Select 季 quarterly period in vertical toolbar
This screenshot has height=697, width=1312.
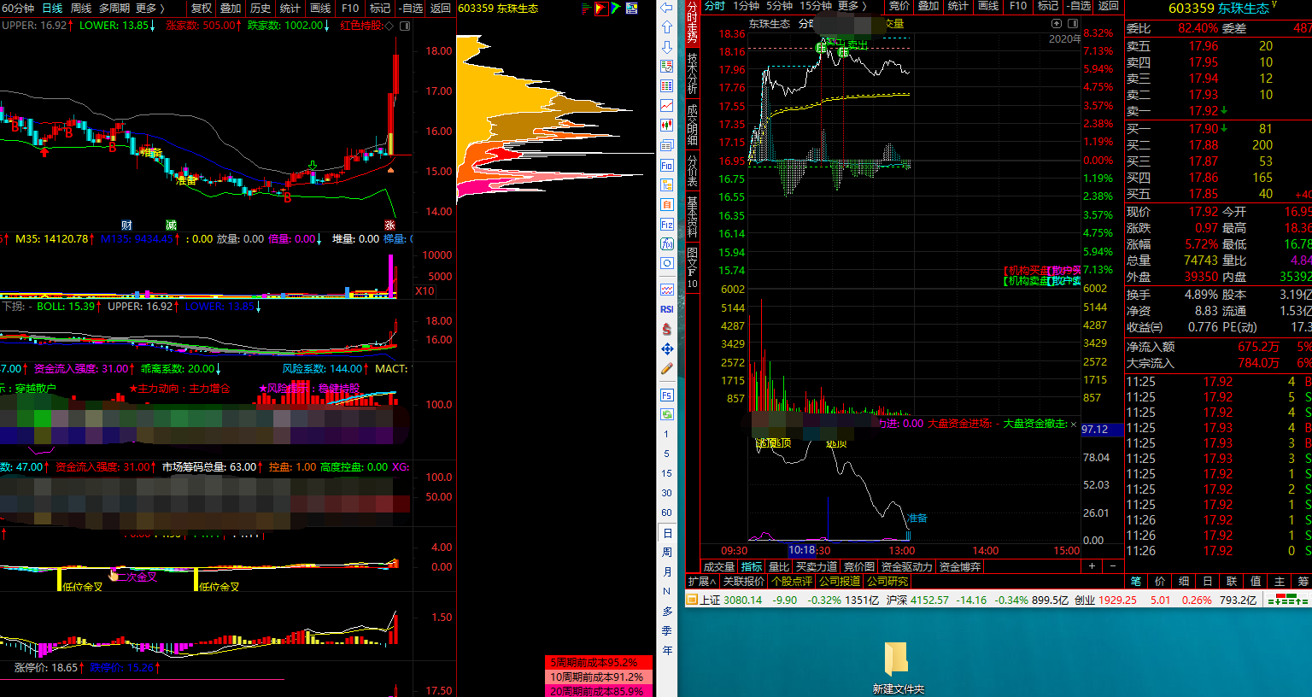pos(667,630)
